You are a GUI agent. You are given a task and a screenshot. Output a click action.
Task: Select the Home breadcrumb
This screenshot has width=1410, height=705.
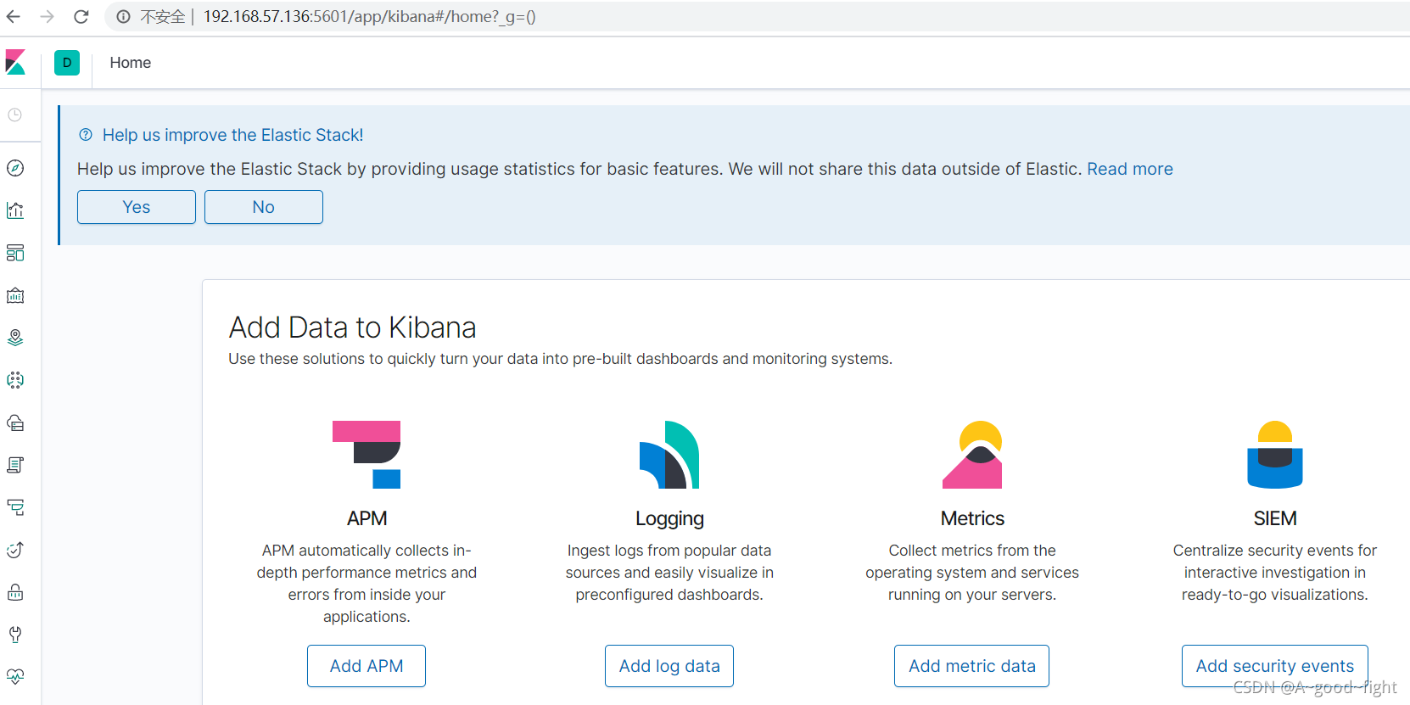point(131,63)
